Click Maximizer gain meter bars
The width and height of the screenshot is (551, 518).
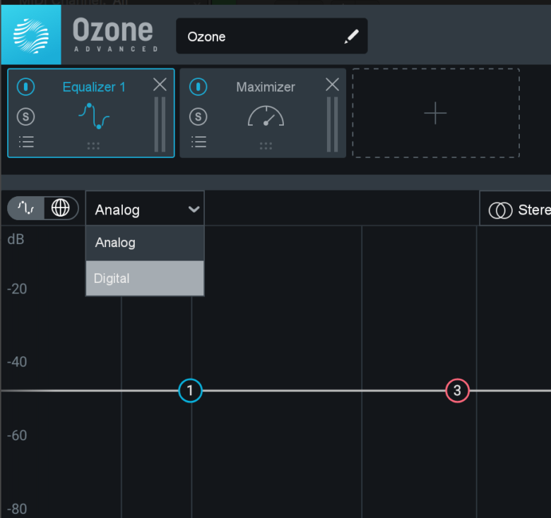coord(333,124)
